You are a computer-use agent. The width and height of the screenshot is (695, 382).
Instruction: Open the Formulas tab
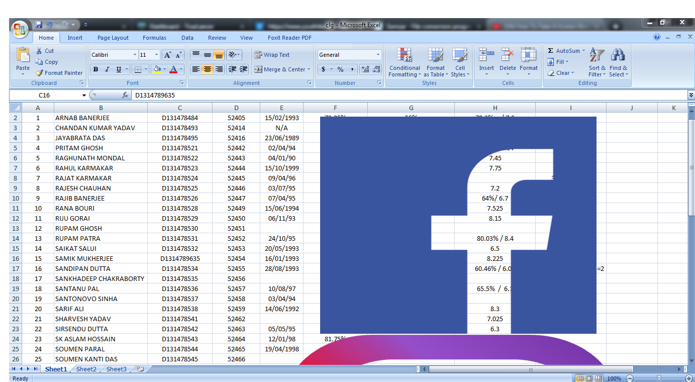154,38
